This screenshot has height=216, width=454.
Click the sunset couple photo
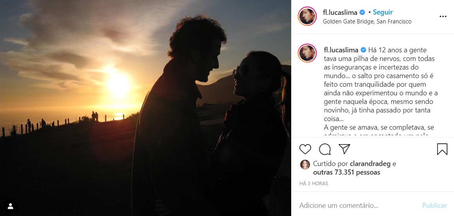point(145,108)
